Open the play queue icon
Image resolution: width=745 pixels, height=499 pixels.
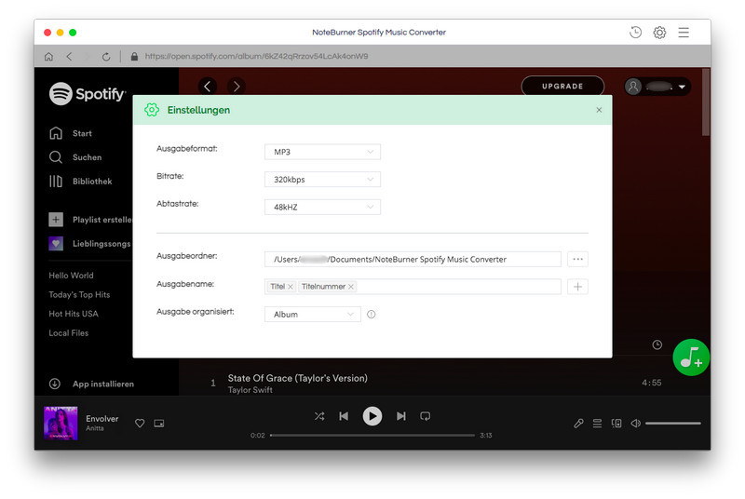point(597,423)
